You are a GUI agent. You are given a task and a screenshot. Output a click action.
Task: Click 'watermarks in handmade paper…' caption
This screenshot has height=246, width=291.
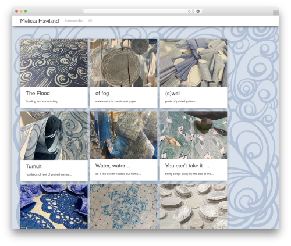(117, 101)
